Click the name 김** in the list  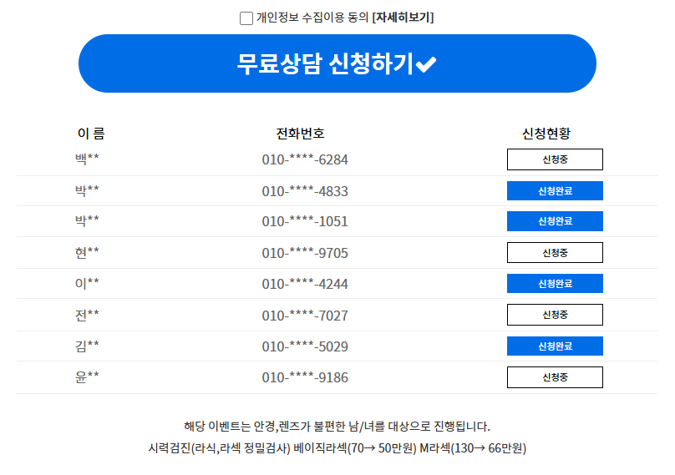[x=87, y=346]
